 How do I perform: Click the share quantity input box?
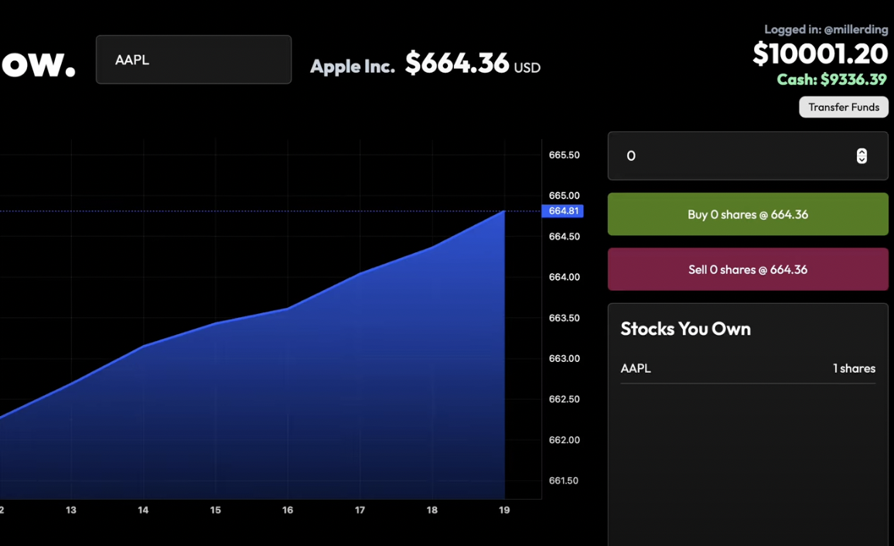(735, 156)
